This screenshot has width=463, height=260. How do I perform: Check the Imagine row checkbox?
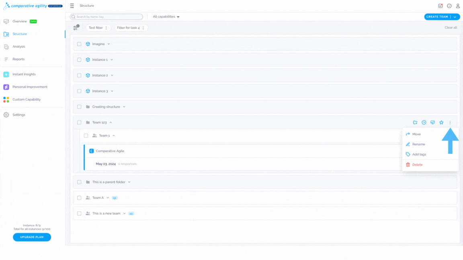coord(79,44)
